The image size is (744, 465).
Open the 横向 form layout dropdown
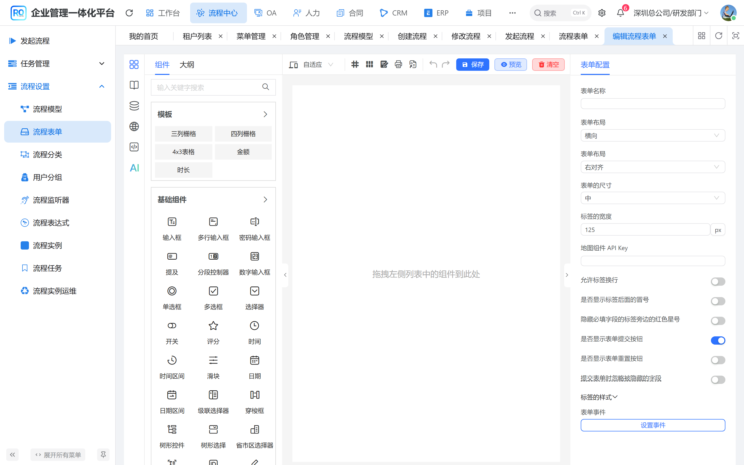653,136
